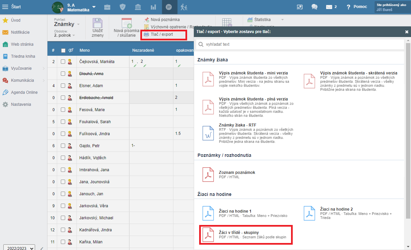The image size is (411, 250).
Task: Open the school building icon in header
Action: click(x=138, y=7)
